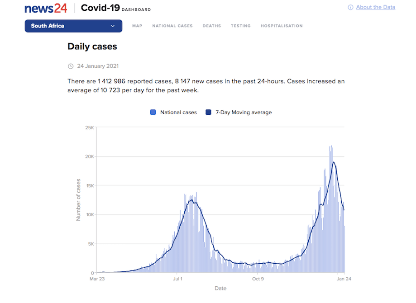416x303 pixels.
Task: Hide the 7-Day Moving average via legend label
Action: [244, 112]
